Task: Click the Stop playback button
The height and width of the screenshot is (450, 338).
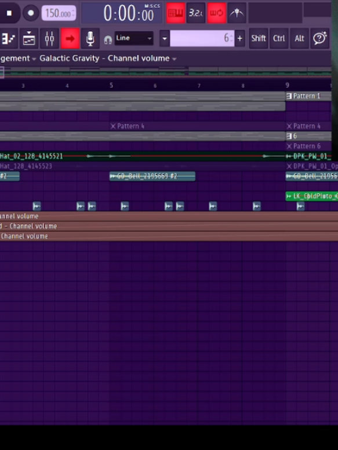Action: 9,13
